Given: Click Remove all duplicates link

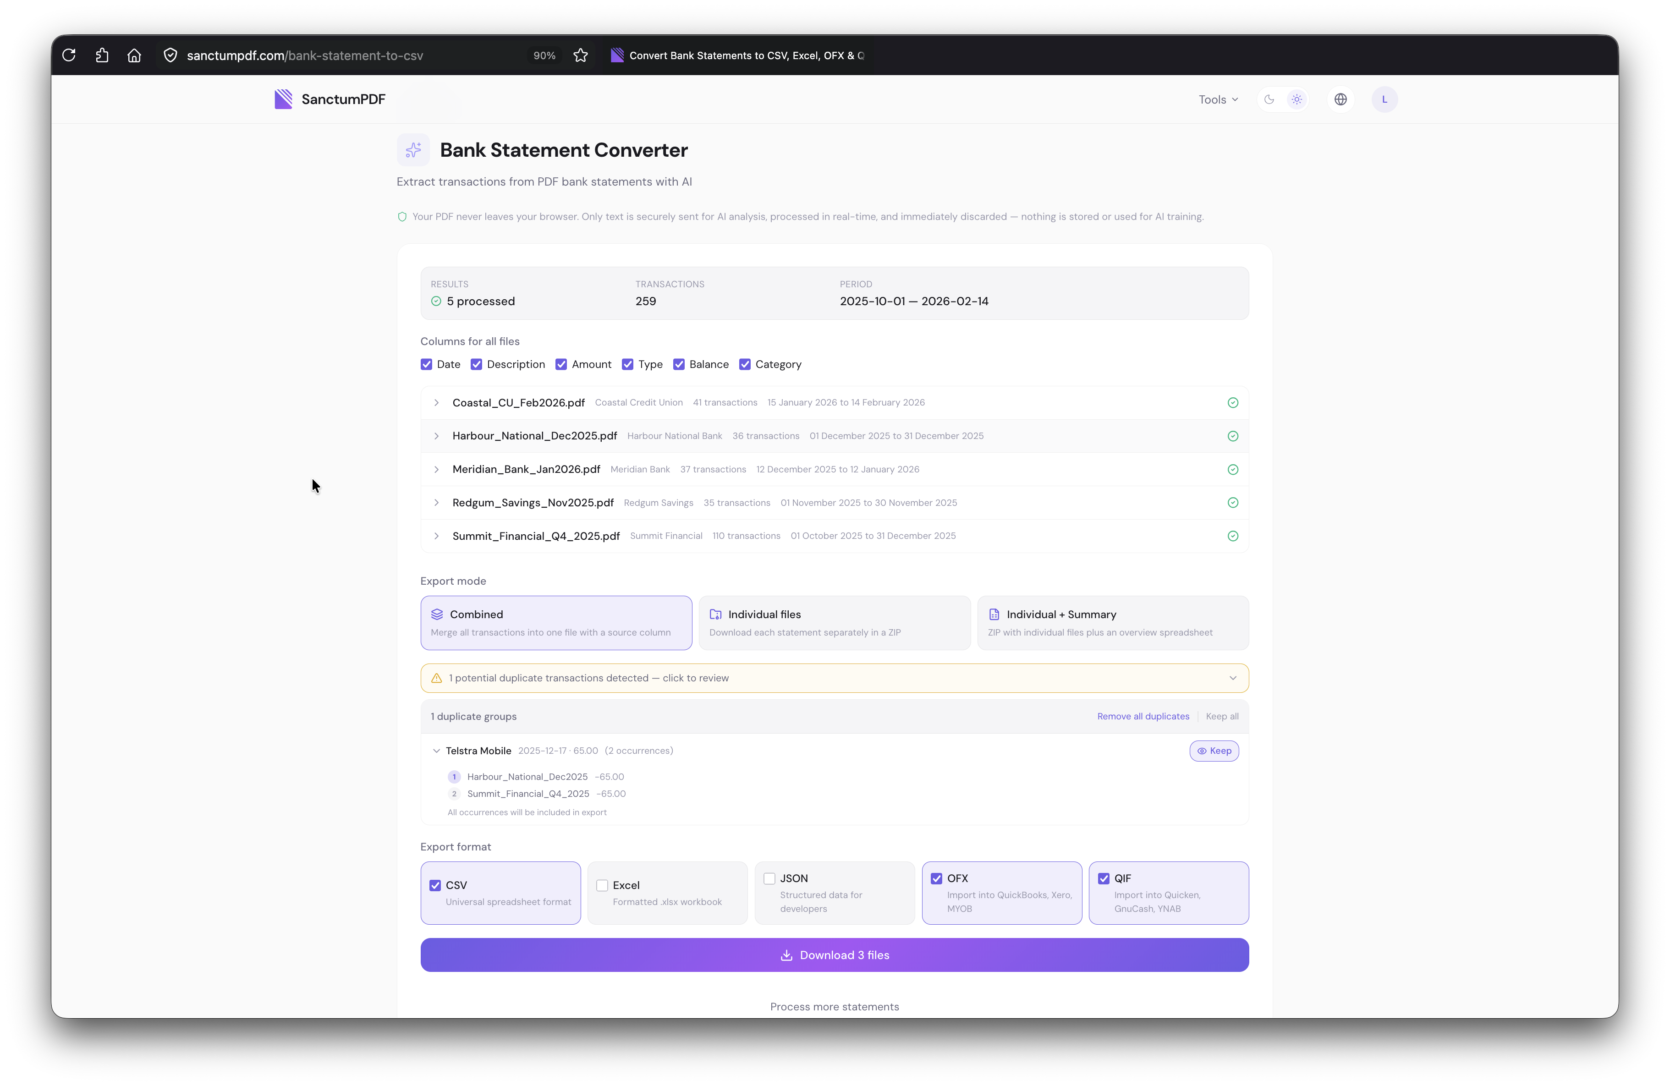Looking at the screenshot, I should (1143, 716).
